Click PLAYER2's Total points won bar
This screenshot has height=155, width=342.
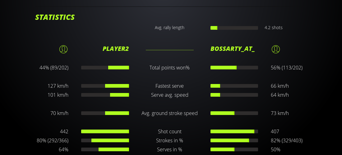(105, 68)
